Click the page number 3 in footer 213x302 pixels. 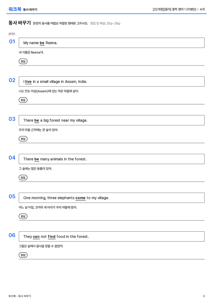pos(204,296)
